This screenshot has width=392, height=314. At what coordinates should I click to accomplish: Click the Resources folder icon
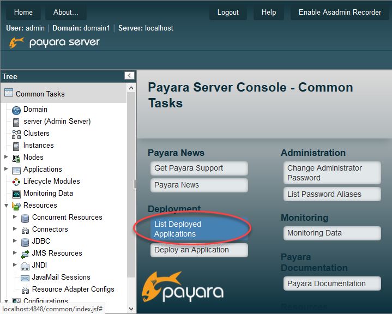(16, 206)
